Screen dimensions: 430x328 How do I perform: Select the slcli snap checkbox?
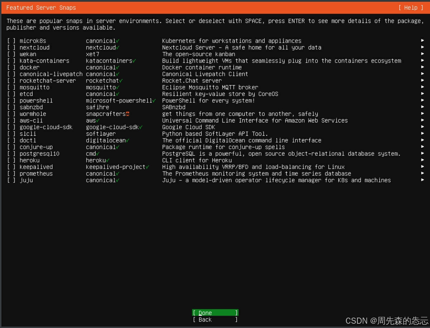11,134
